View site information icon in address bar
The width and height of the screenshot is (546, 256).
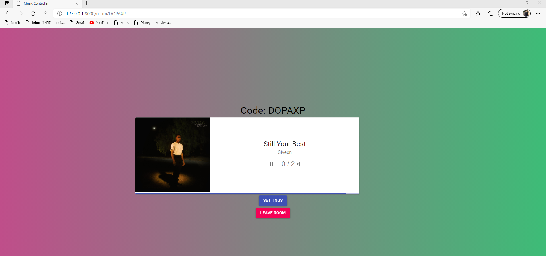[60, 13]
